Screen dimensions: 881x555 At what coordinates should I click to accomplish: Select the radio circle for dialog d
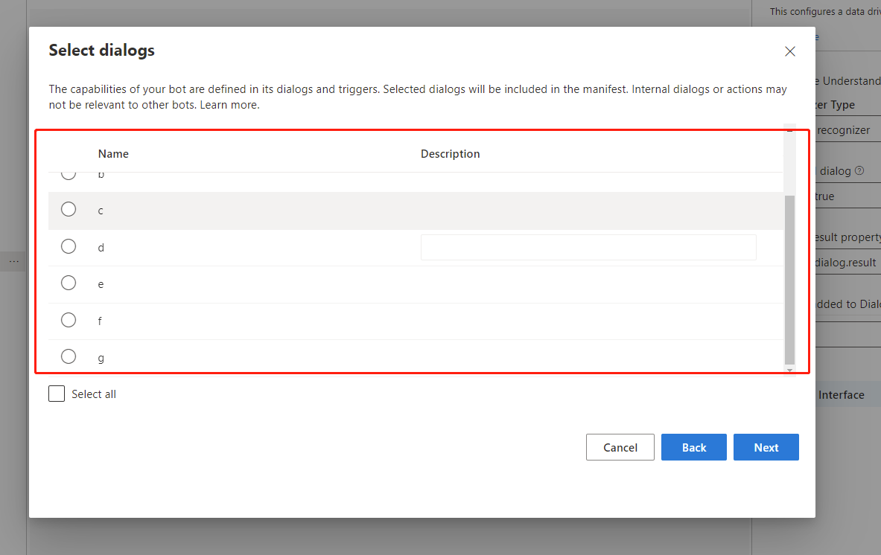(69, 246)
